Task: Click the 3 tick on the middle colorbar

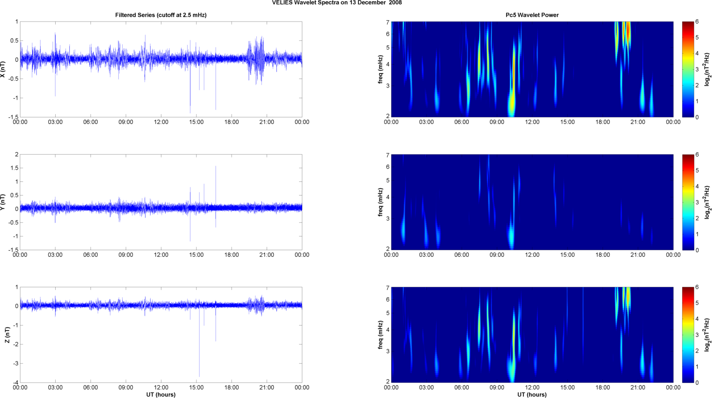Action: [x=697, y=203]
